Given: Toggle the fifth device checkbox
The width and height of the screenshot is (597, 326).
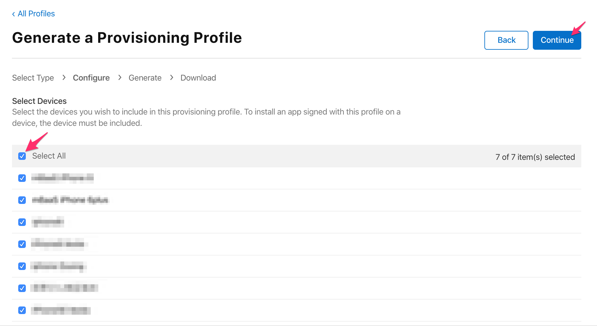Looking at the screenshot, I should coord(22,266).
